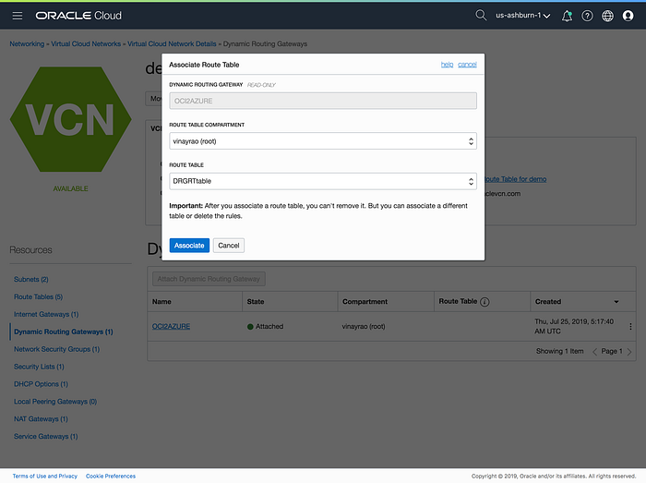Open Network Security Groups (1) resource

click(57, 349)
